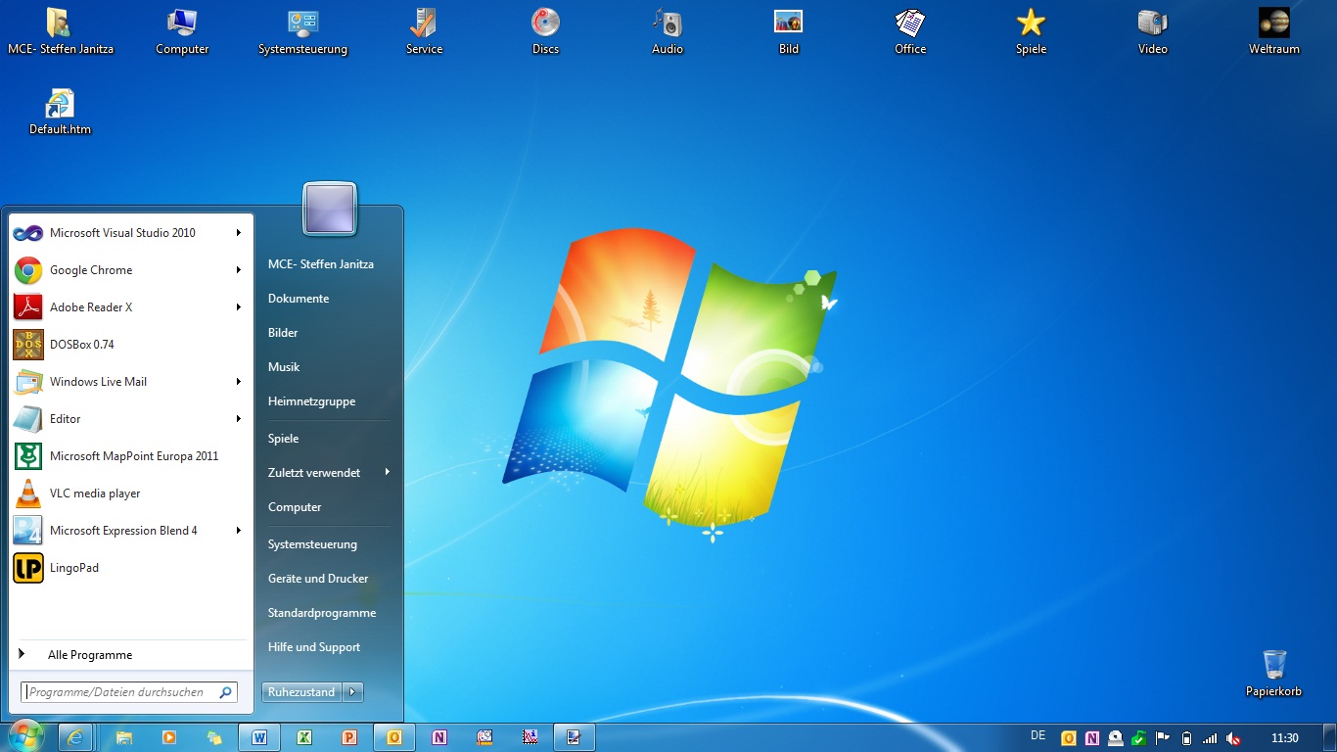
Task: Expand Alle Programme list
Action: click(89, 655)
